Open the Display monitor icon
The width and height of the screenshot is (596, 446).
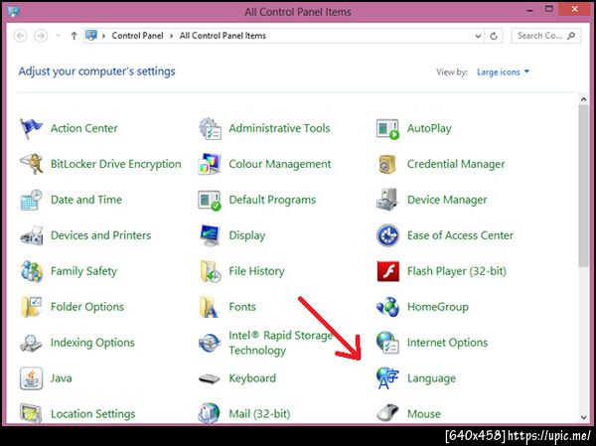point(210,235)
